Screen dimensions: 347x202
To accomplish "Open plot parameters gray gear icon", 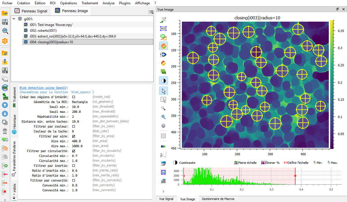I will 163,126.
